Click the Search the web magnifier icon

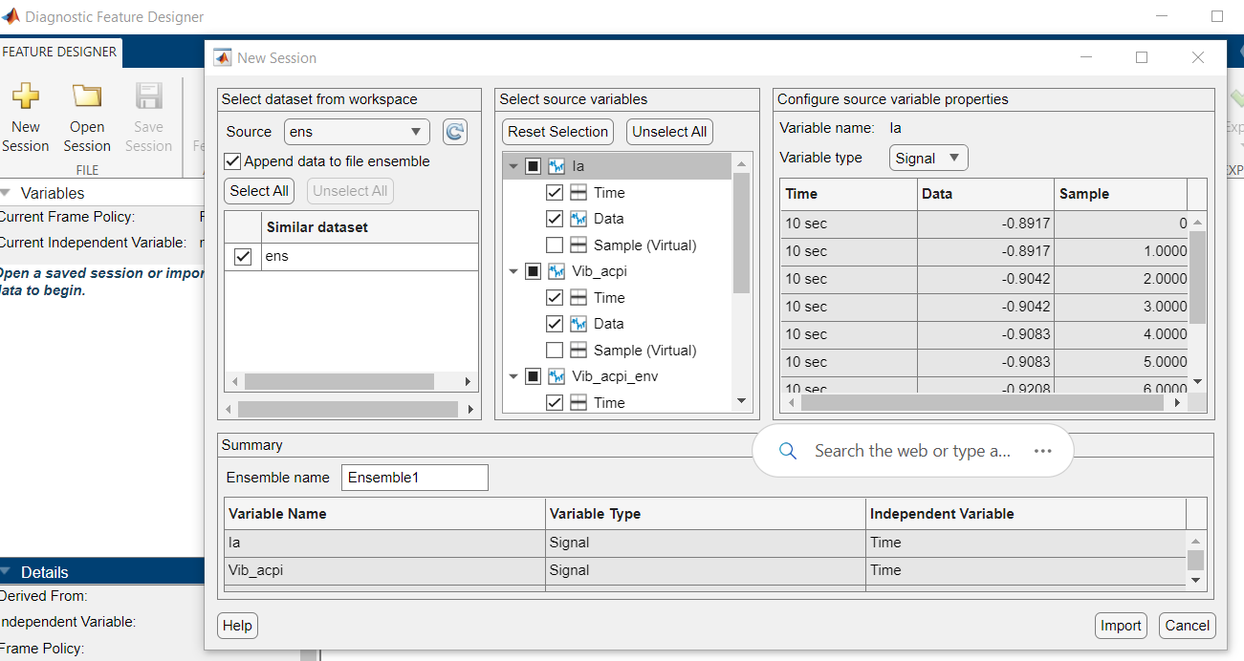788,451
